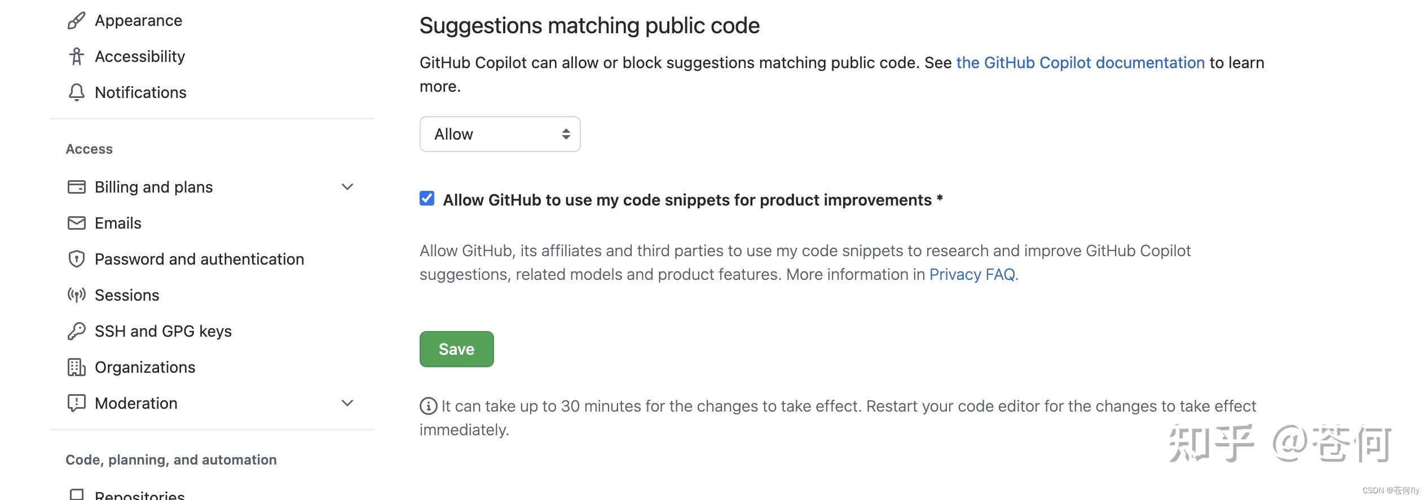Toggle the code snippets consent checkbox off
The width and height of the screenshot is (1428, 500).
(427, 198)
